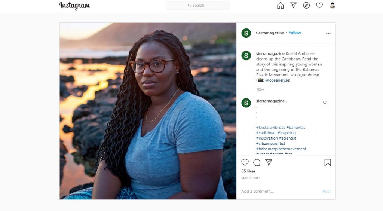Open the @oceanelyse photographer profile link
The image size is (383, 211).
278,80
